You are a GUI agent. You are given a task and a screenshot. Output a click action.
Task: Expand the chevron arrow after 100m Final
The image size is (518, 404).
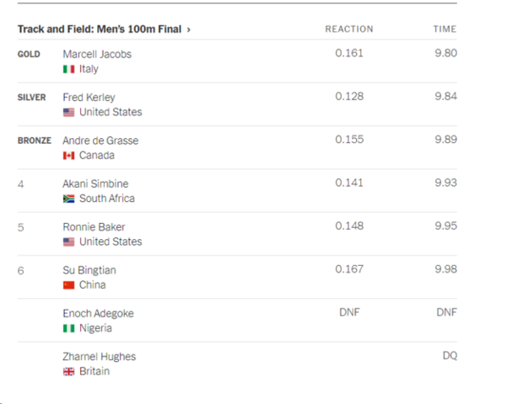click(x=189, y=29)
